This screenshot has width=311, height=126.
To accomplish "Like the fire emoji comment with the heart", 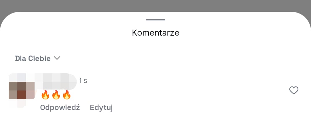I will pyautogui.click(x=294, y=90).
